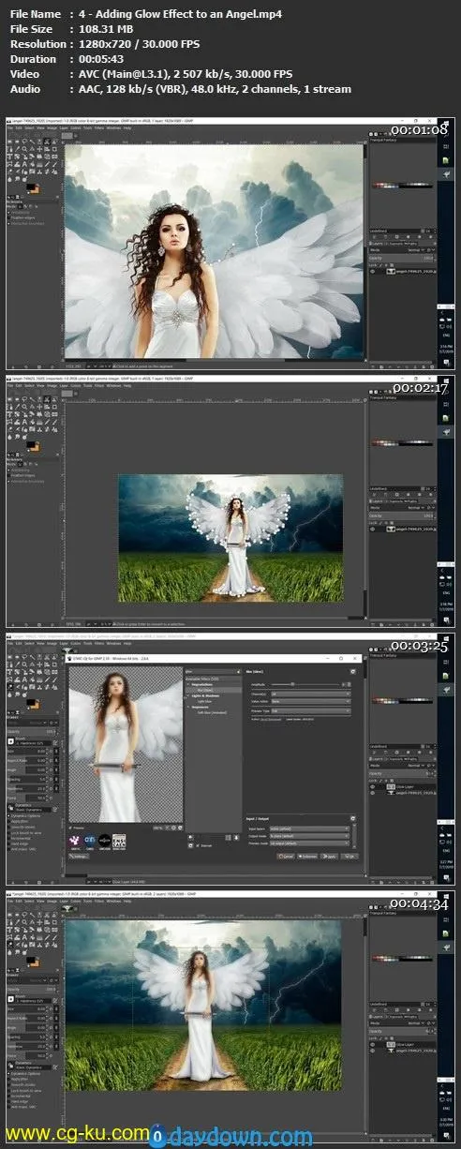The height and width of the screenshot is (1149, 461).
Task: Open the Output mode dropdown in the G'MIC dialog
Action: (309, 836)
